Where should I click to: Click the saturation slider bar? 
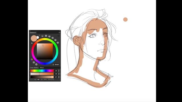coord(42,74)
